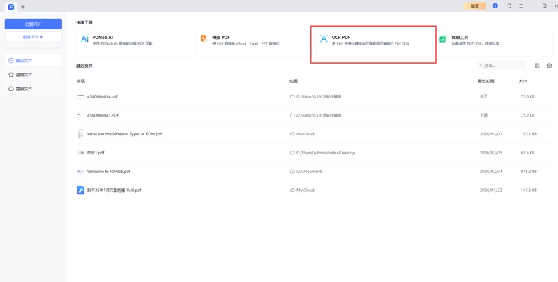
Task: Open 星標文件 starred files section
Action: click(x=24, y=75)
